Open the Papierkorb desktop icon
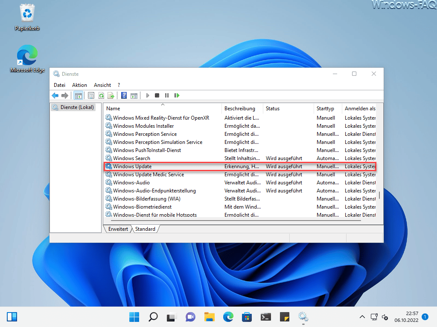Image resolution: width=437 pixels, height=327 pixels. click(27, 17)
